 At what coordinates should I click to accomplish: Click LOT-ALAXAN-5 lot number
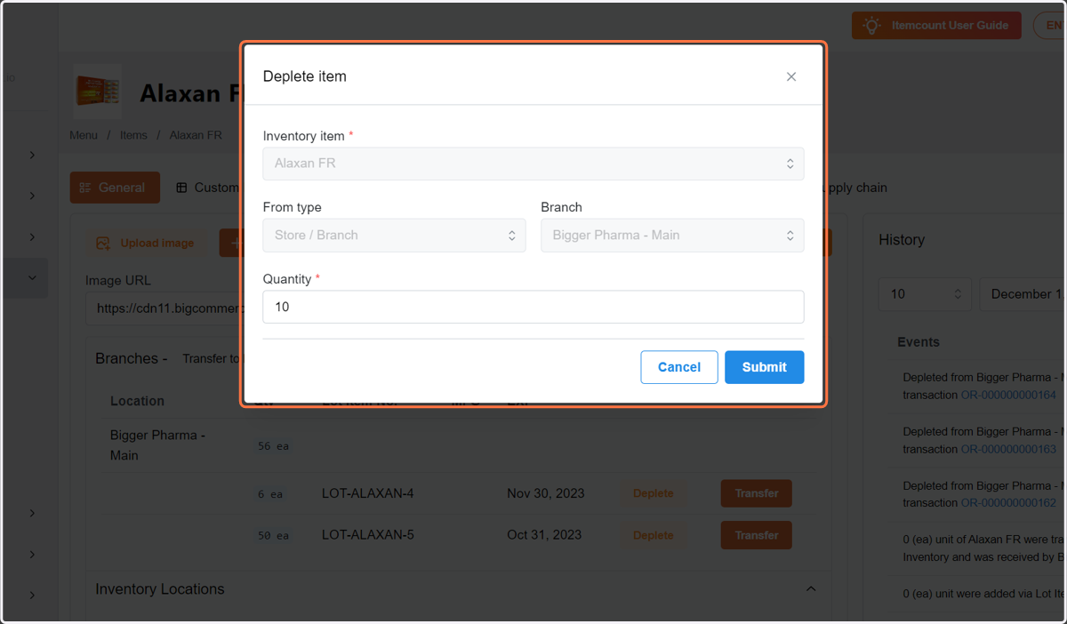368,535
